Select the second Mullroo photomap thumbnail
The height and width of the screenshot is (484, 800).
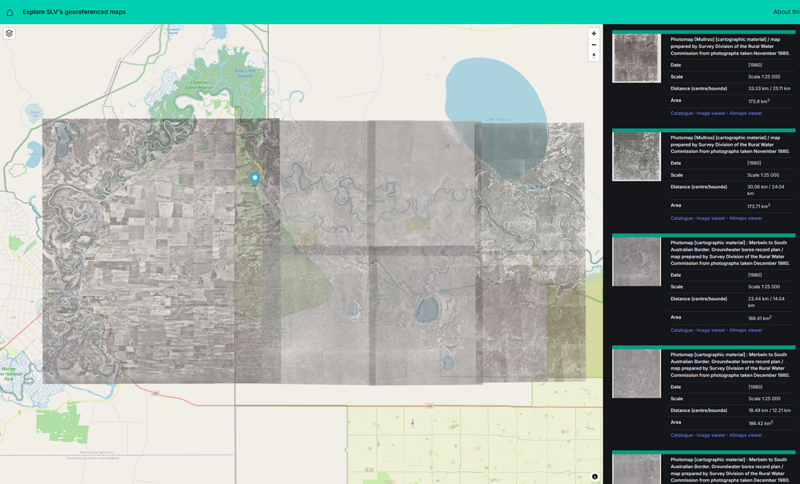pos(636,157)
